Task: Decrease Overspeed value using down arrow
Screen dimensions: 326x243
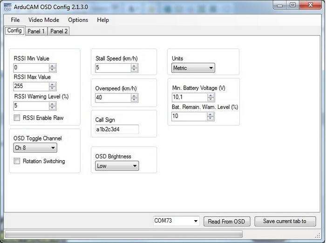Action: (134, 100)
